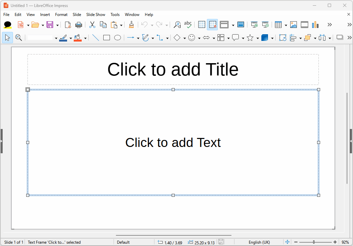Click the purple Save floppy icon
The width and height of the screenshot is (353, 246).
(x=50, y=25)
